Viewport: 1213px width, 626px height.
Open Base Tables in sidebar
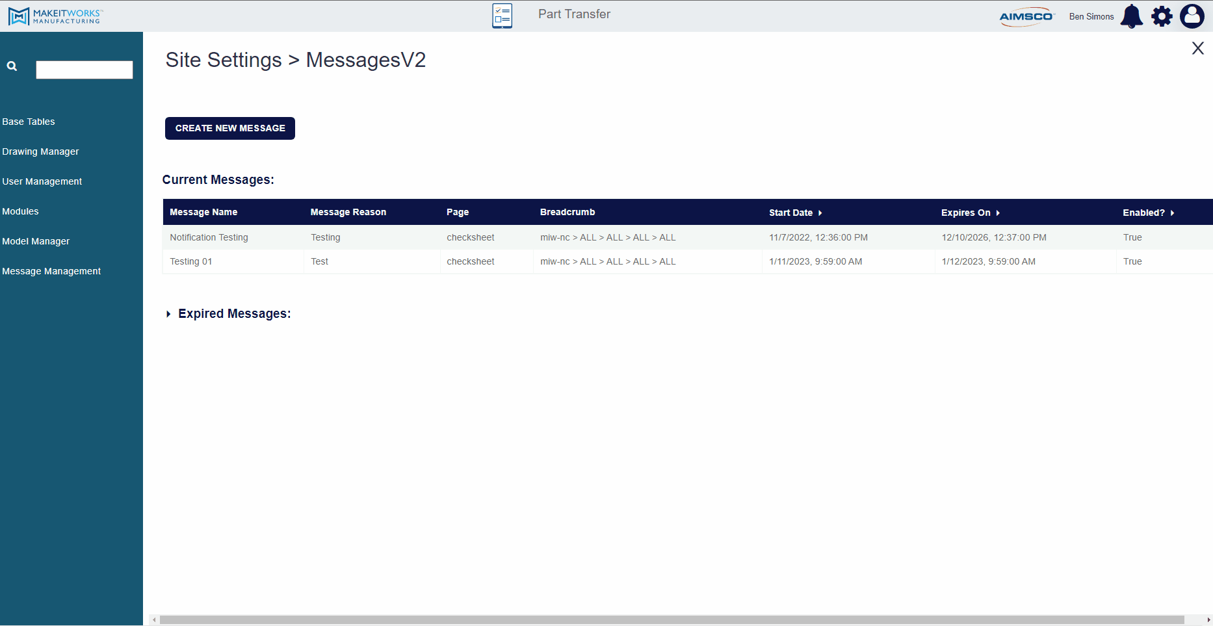click(x=29, y=122)
